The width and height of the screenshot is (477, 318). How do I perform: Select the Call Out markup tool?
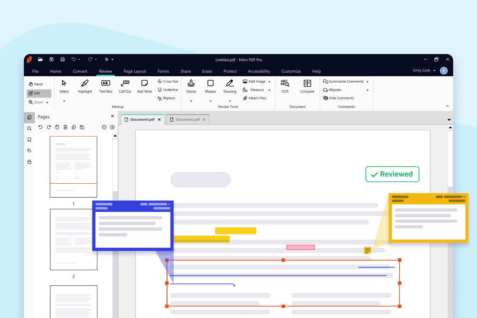[125, 86]
